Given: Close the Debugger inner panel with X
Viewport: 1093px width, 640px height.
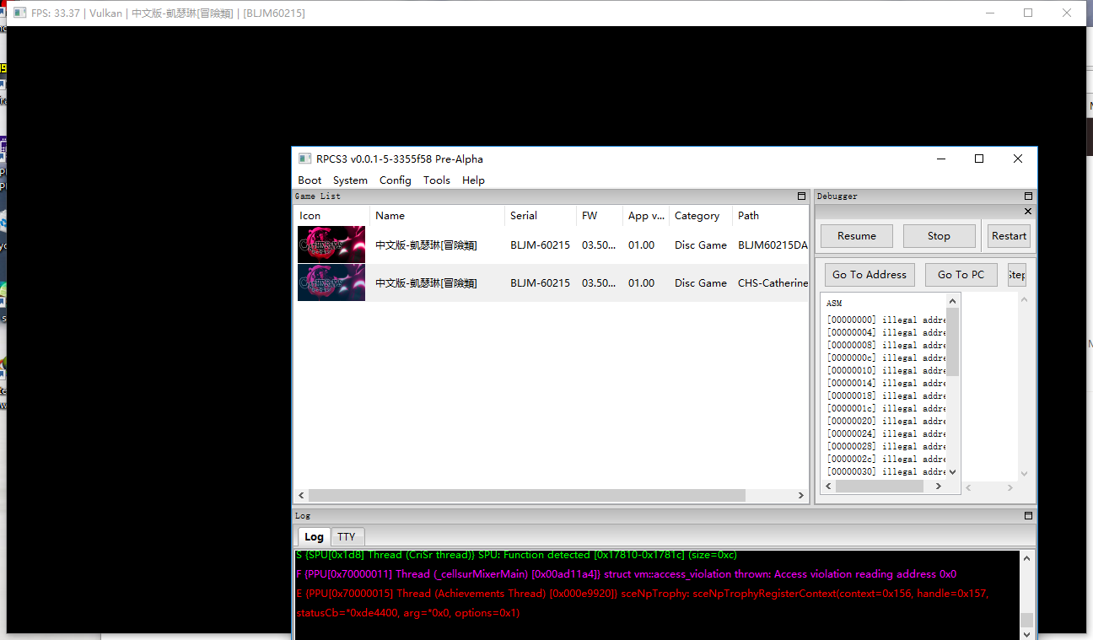Looking at the screenshot, I should click(1027, 212).
